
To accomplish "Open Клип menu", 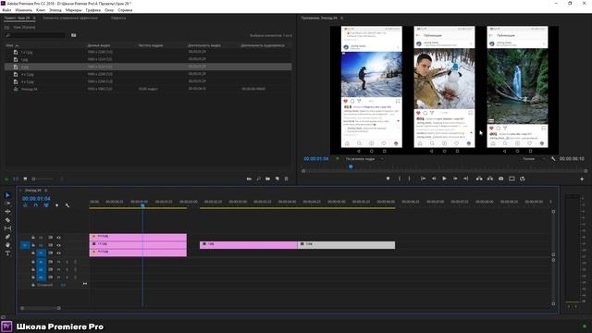I will pos(41,10).
